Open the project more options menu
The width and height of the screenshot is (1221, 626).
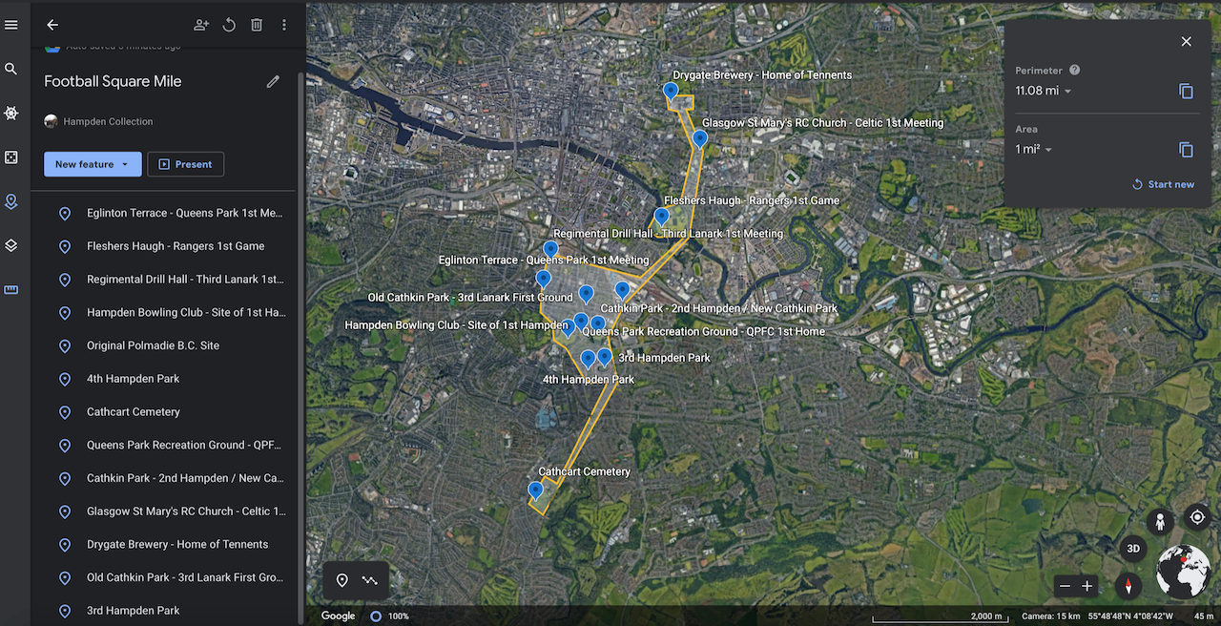click(x=284, y=25)
